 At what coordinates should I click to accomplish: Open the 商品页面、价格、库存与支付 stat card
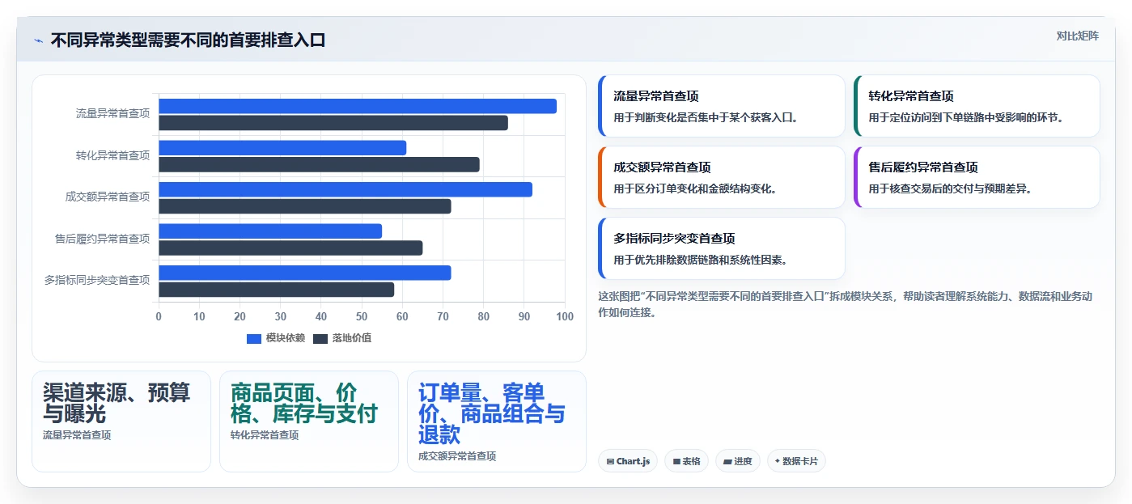pos(309,421)
